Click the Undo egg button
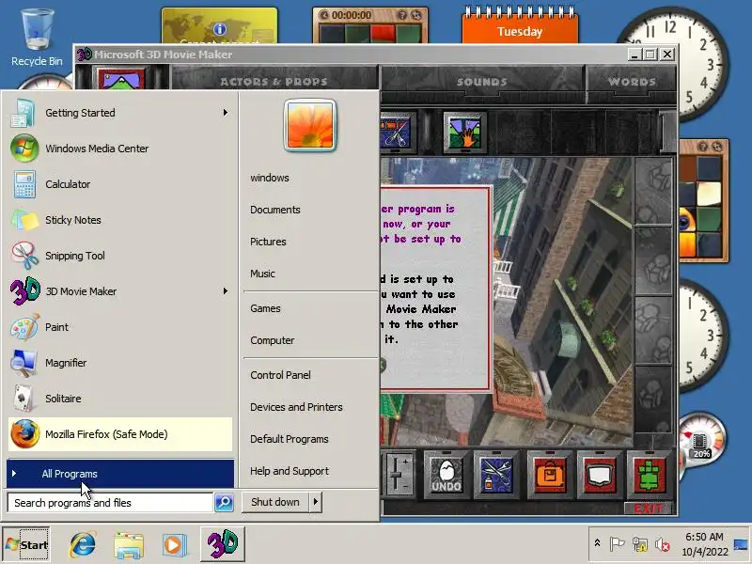This screenshot has width=752, height=564. [x=446, y=475]
